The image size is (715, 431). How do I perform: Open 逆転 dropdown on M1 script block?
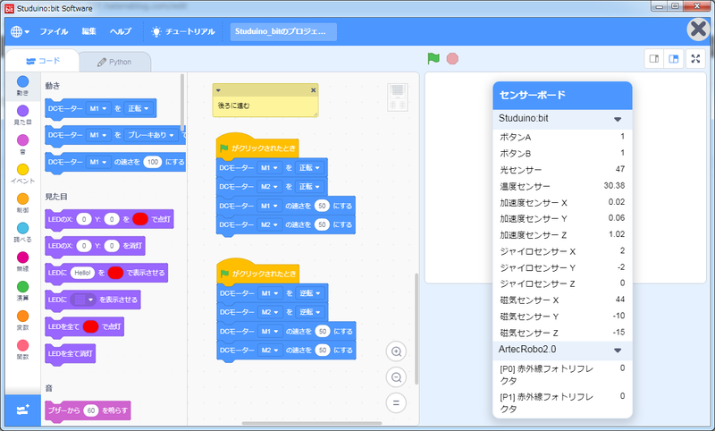point(310,293)
